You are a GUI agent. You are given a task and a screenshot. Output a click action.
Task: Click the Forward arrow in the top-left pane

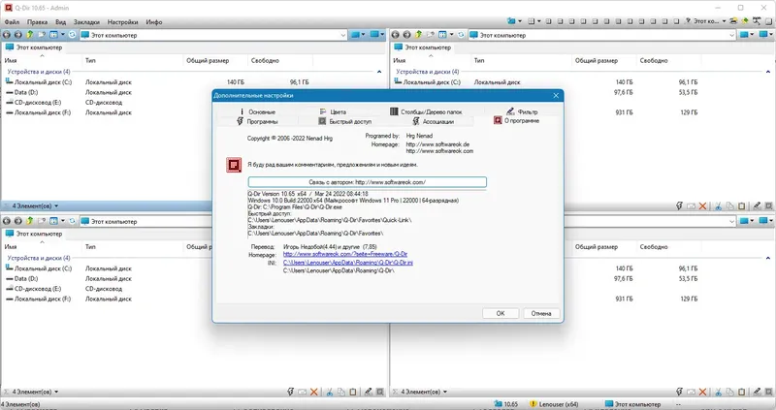click(x=17, y=35)
